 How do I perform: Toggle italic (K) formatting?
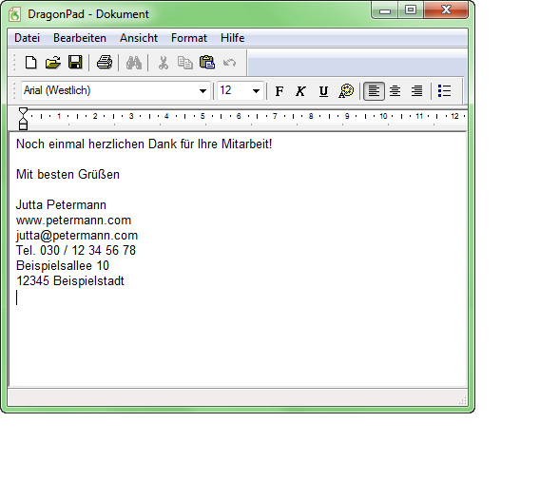point(300,91)
